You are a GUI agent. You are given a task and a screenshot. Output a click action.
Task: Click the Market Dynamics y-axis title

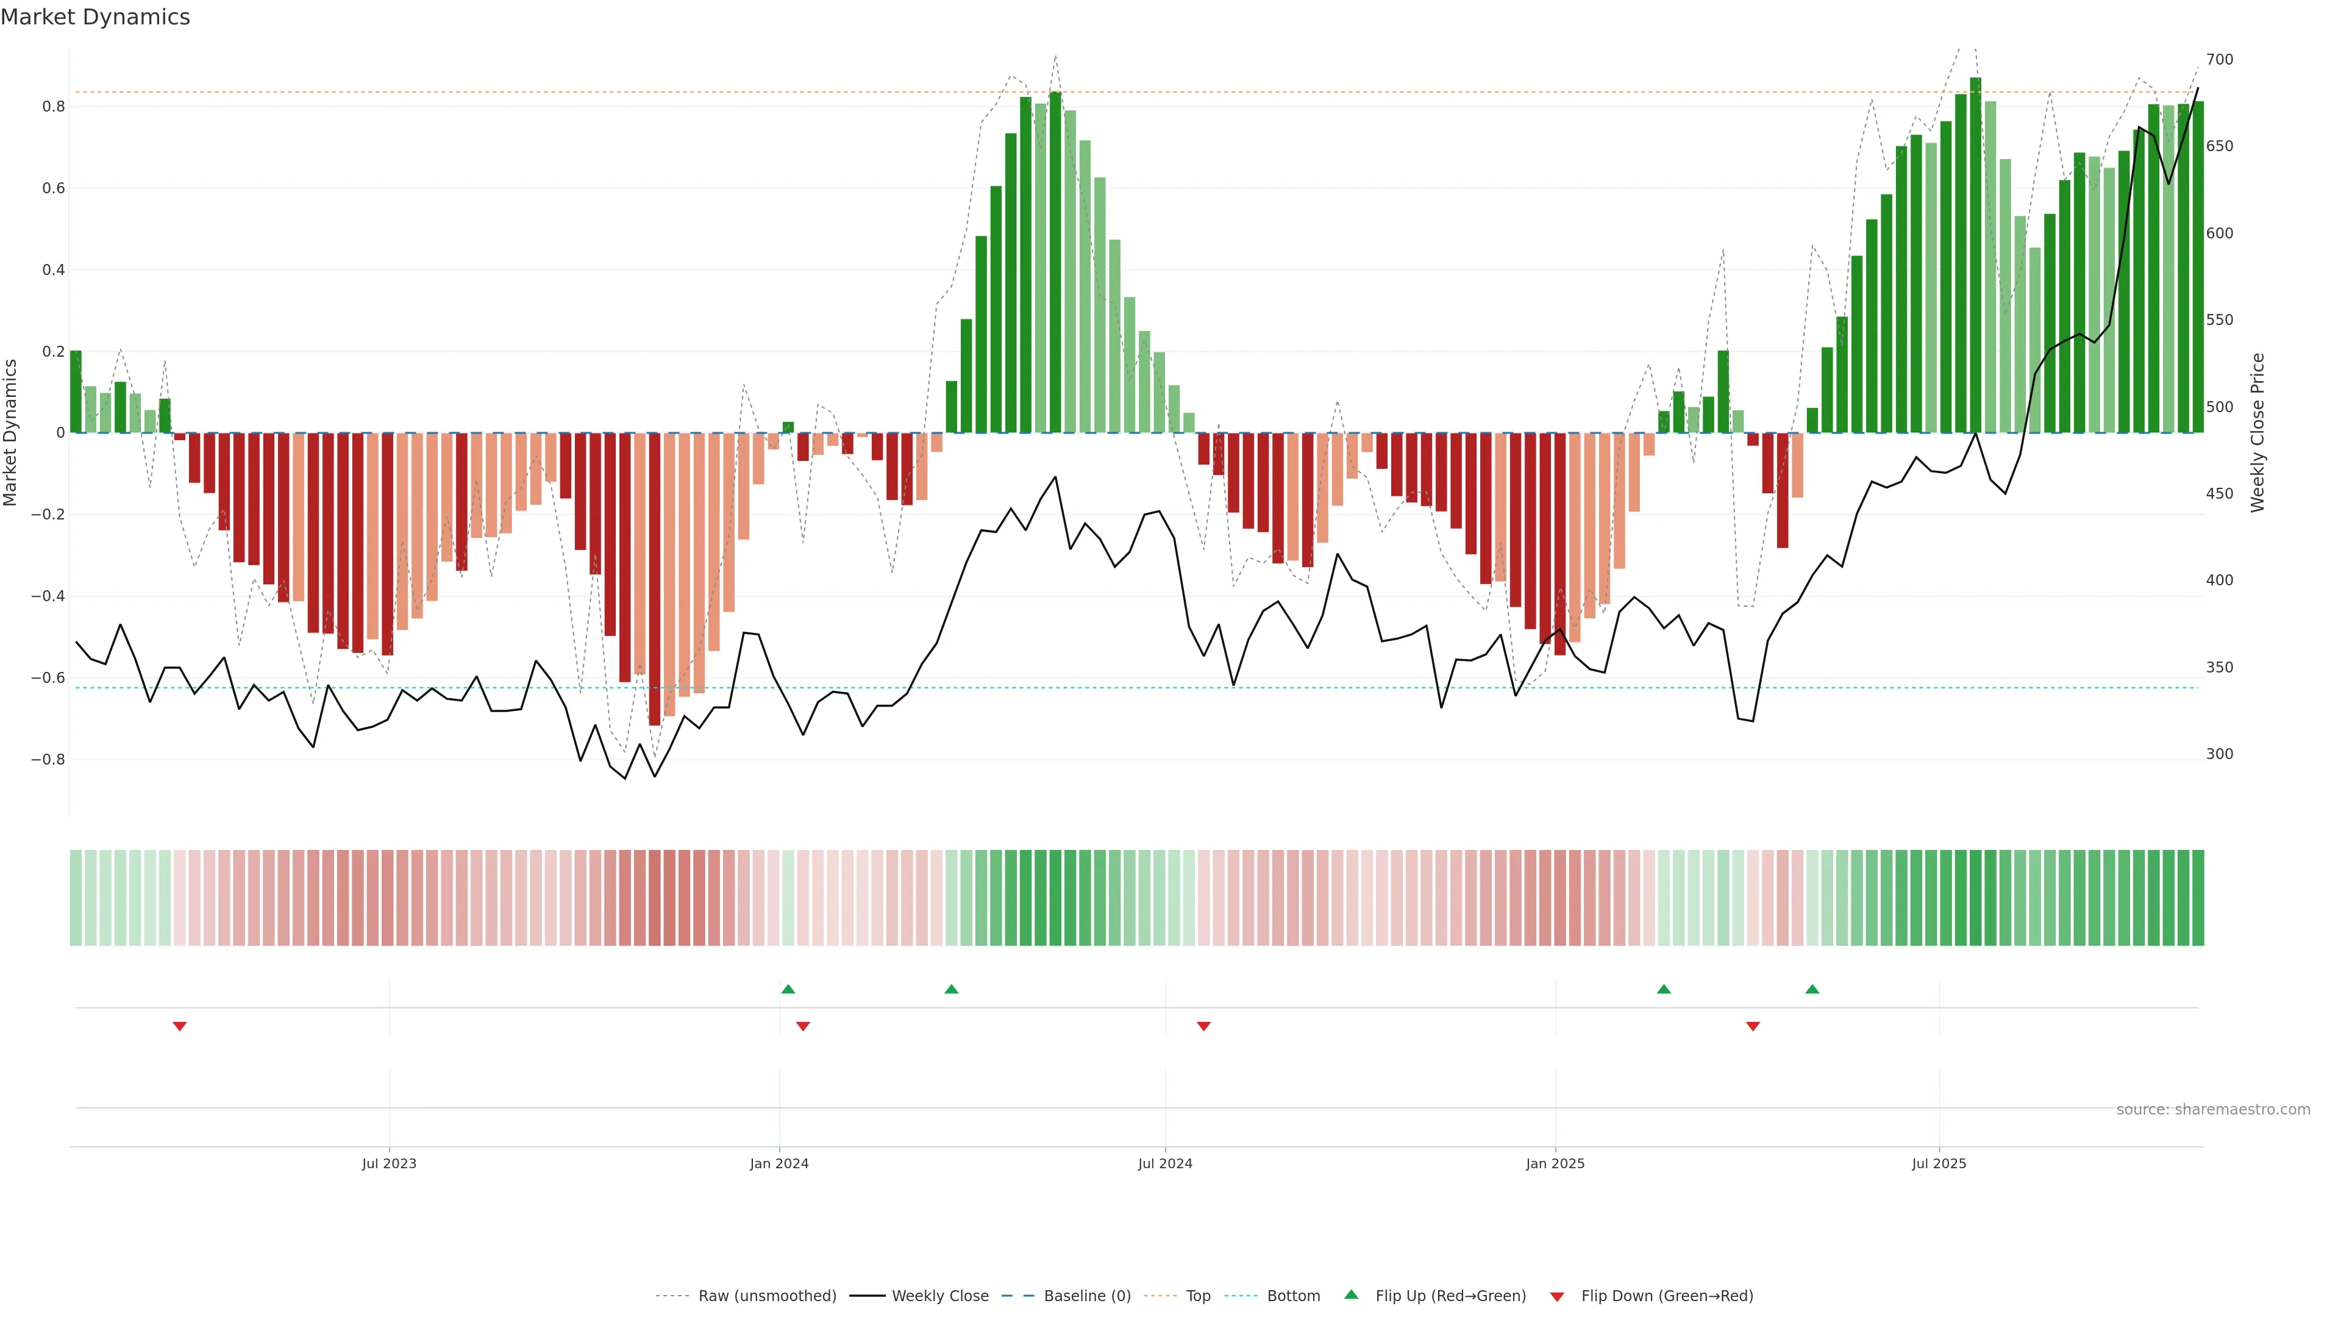[x=11, y=433]
